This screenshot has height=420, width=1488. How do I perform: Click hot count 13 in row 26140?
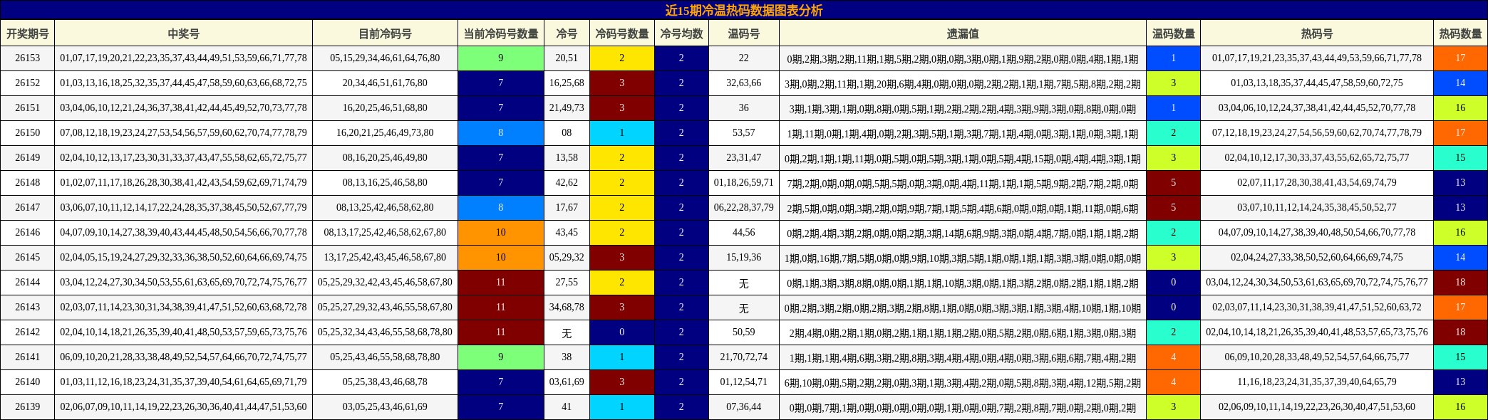[1460, 382]
